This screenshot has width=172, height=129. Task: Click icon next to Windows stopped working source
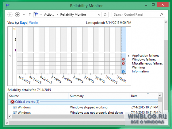pyautogui.click(x=15, y=107)
